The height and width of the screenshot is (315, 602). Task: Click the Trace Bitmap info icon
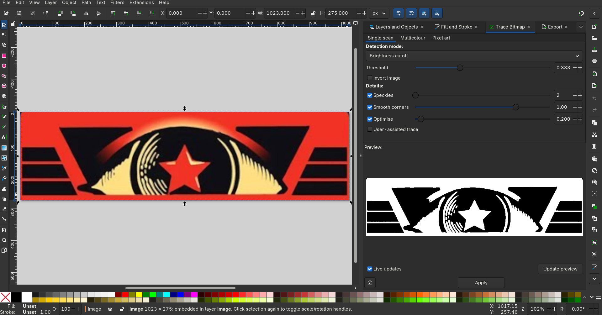[x=370, y=283]
